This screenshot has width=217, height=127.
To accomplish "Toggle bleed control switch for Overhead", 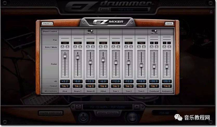I will point(154,31).
